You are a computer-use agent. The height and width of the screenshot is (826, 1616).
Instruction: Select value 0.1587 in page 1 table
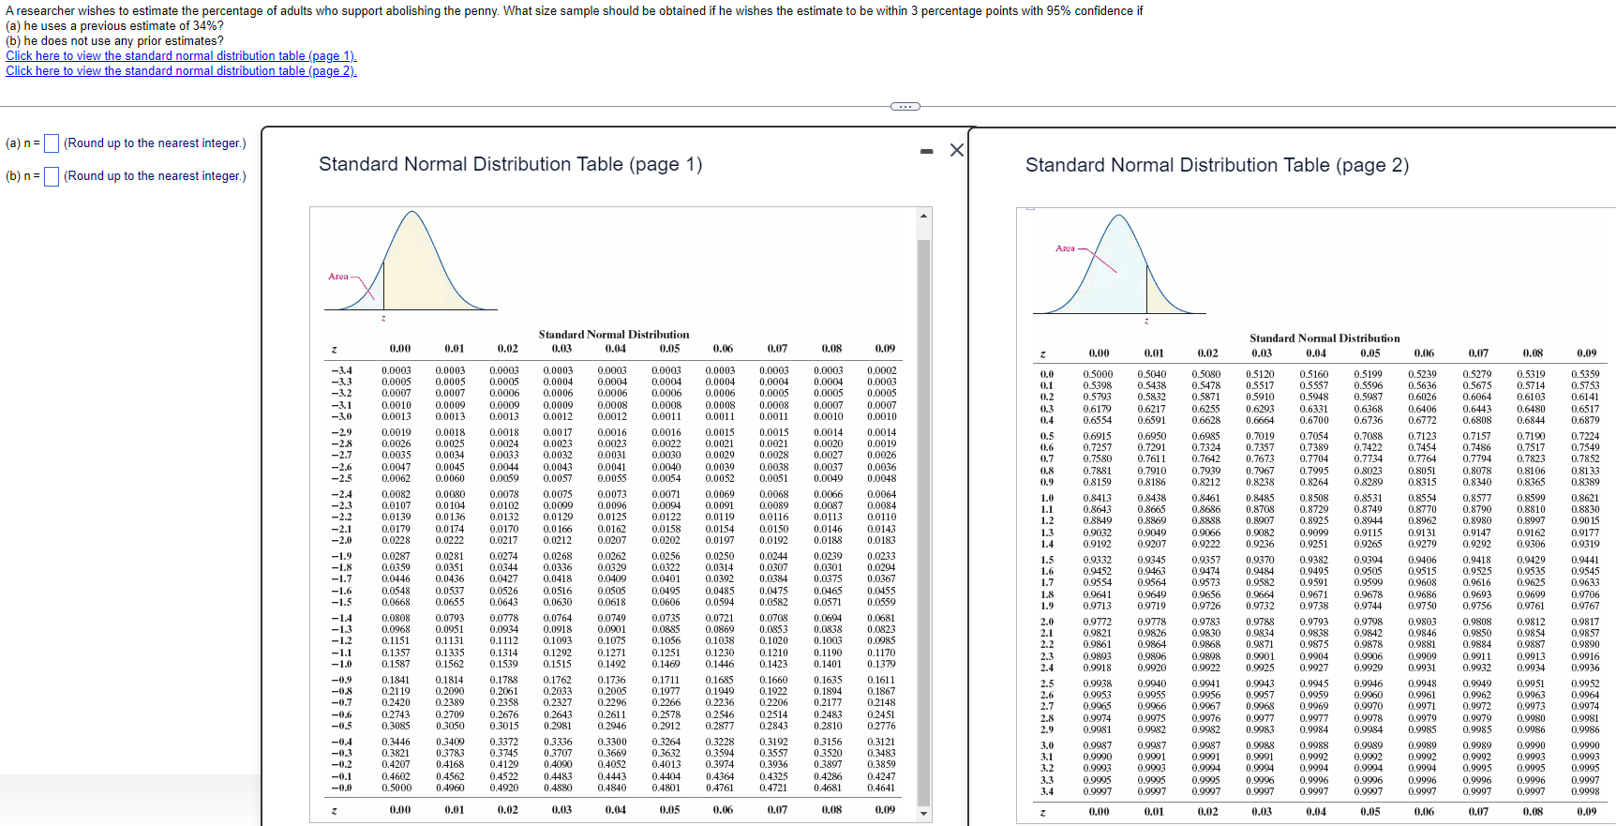point(396,664)
